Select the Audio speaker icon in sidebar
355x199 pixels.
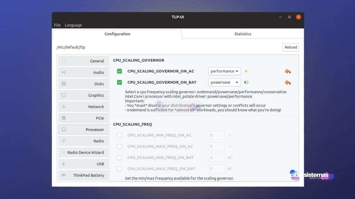pyautogui.click(x=64, y=72)
